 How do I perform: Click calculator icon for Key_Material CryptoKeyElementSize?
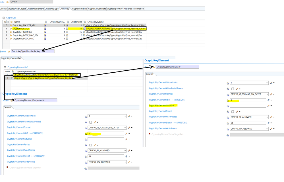(x=127, y=156)
